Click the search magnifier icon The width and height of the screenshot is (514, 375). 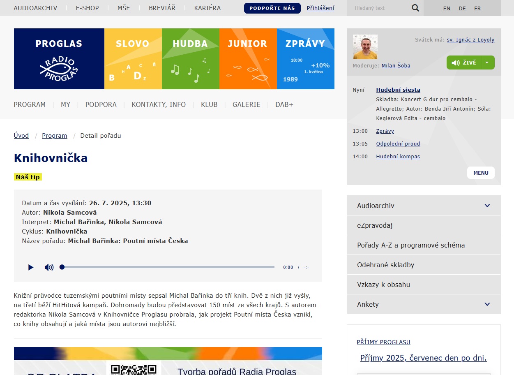coord(415,8)
